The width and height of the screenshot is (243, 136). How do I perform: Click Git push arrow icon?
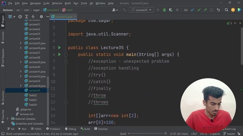pyautogui.click(x=205, y=10)
